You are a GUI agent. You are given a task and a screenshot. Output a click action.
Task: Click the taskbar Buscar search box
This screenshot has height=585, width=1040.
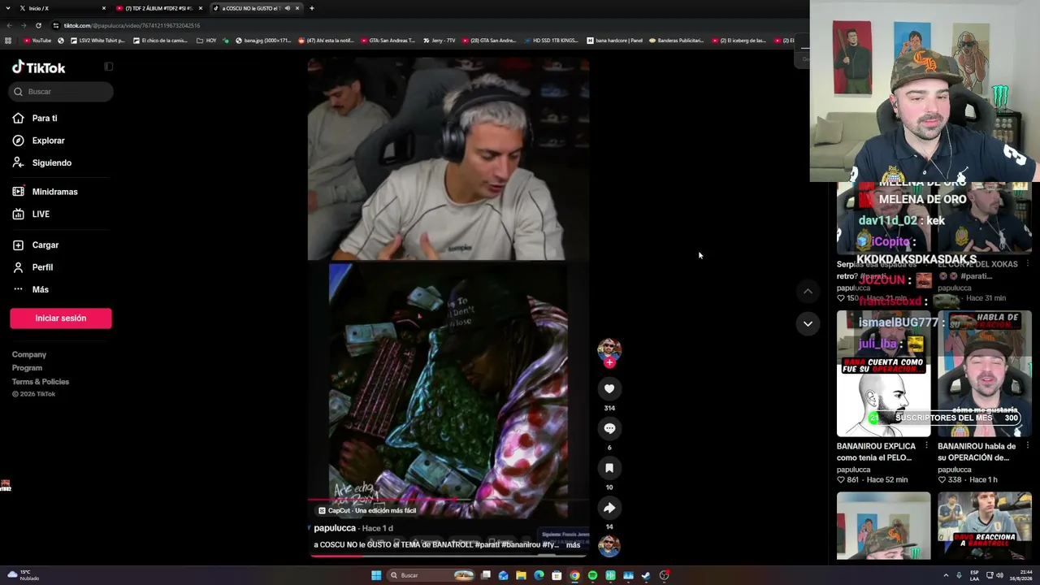(431, 575)
